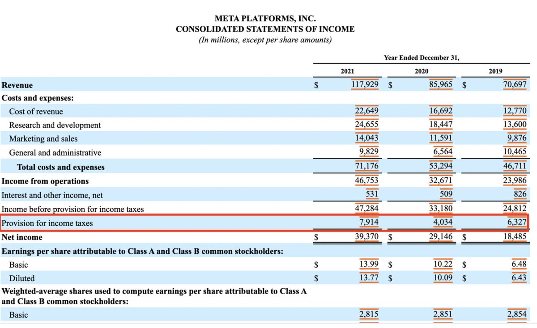The image size is (537, 328).
Task: Click 2019 Net income 18,485
Action: (515, 237)
